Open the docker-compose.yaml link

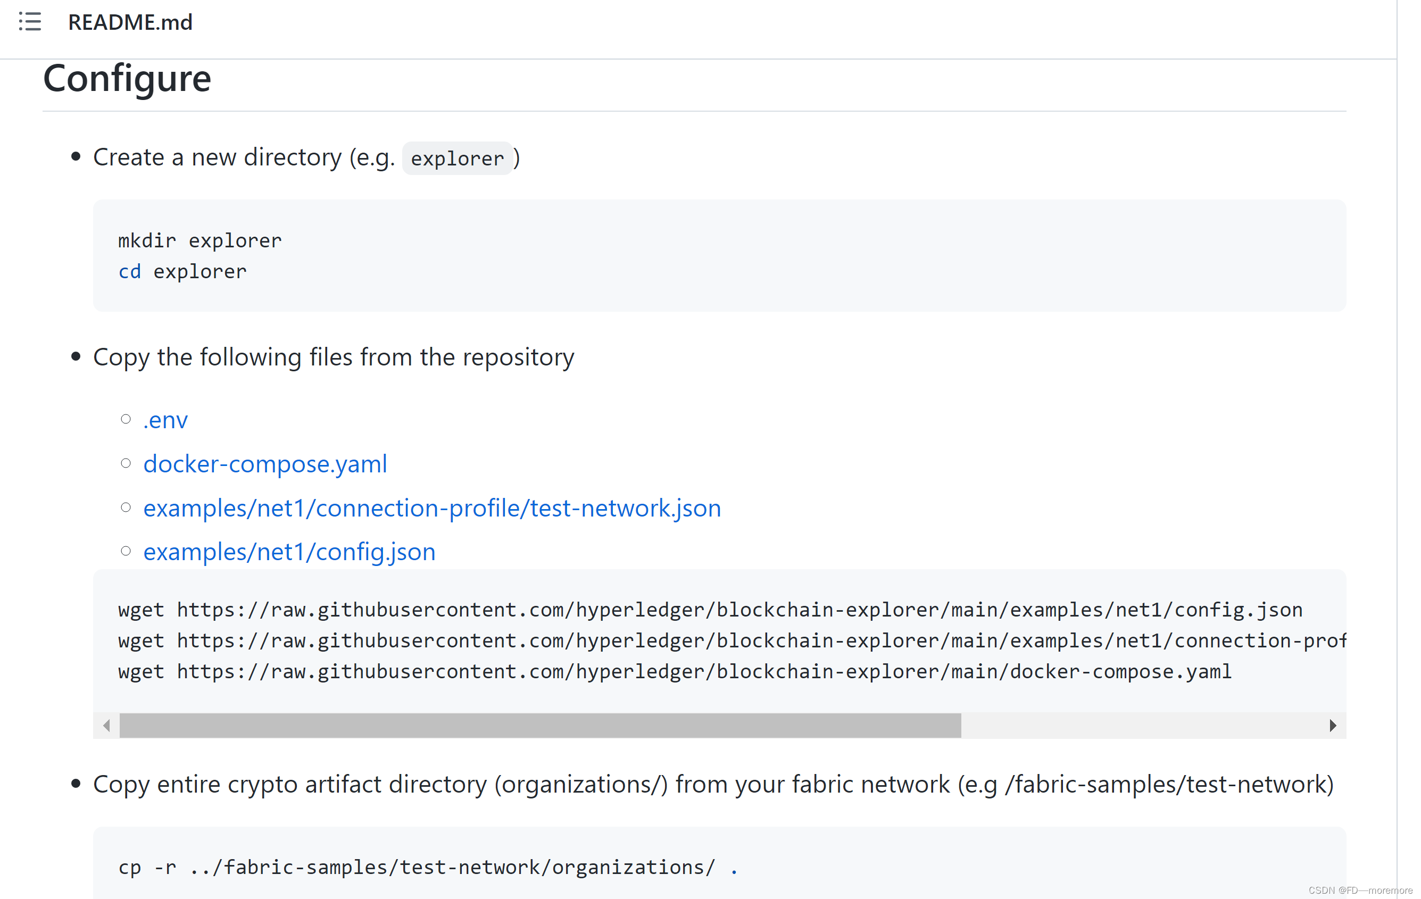point(265,464)
